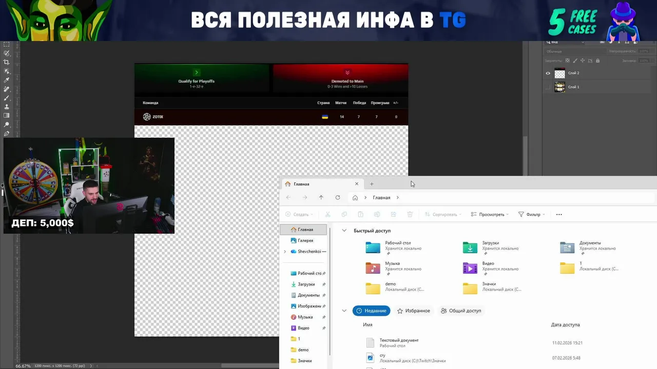Viewport: 657px width, 369px height.
Task: Select the Eyedropper tool in Photoshop
Action: point(7,80)
